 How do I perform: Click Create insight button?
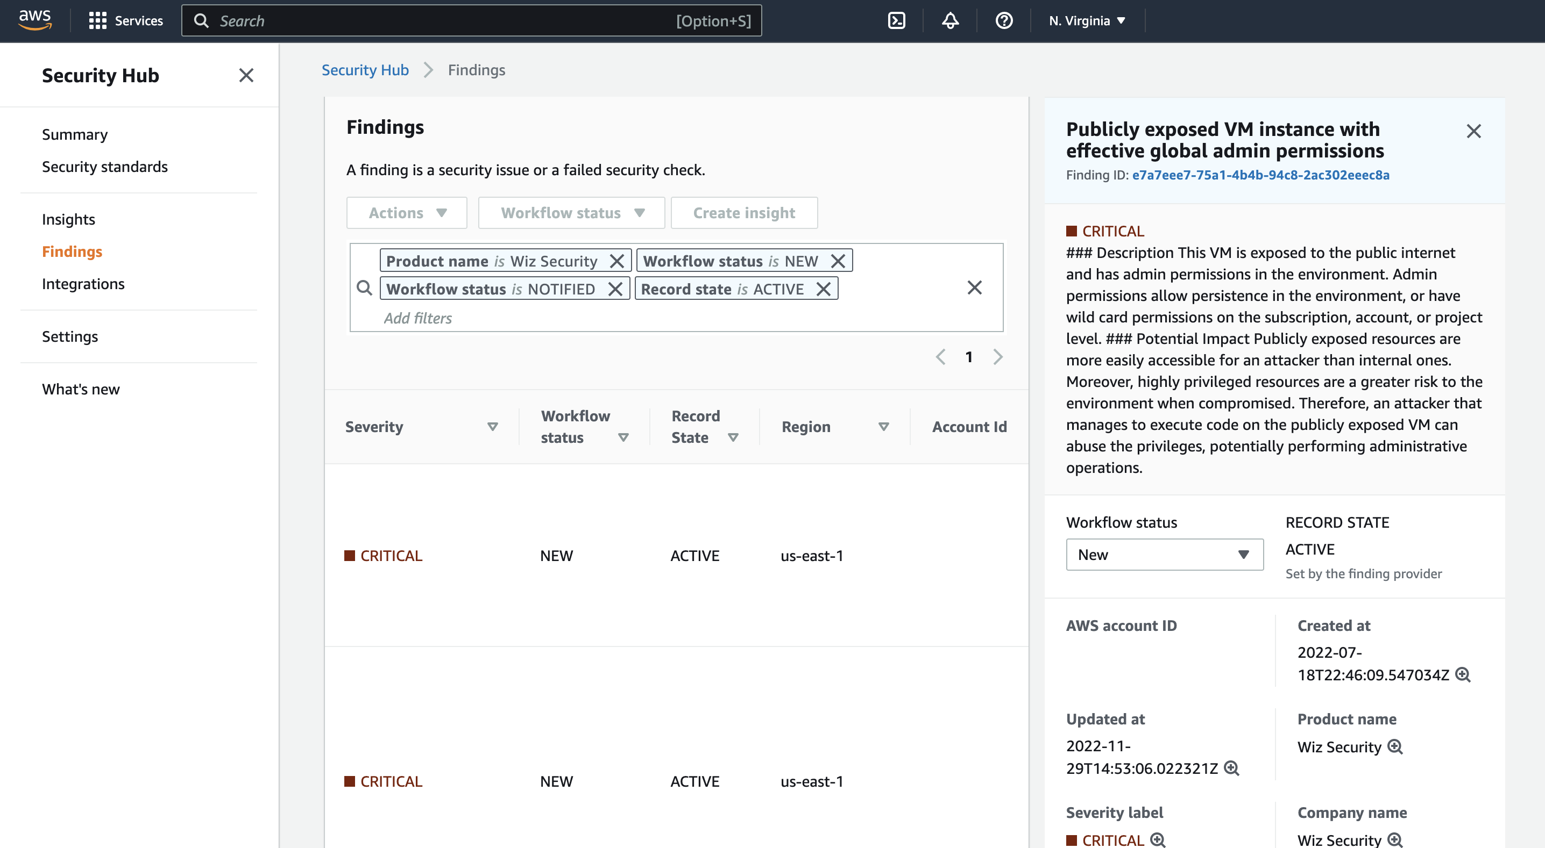coord(743,213)
